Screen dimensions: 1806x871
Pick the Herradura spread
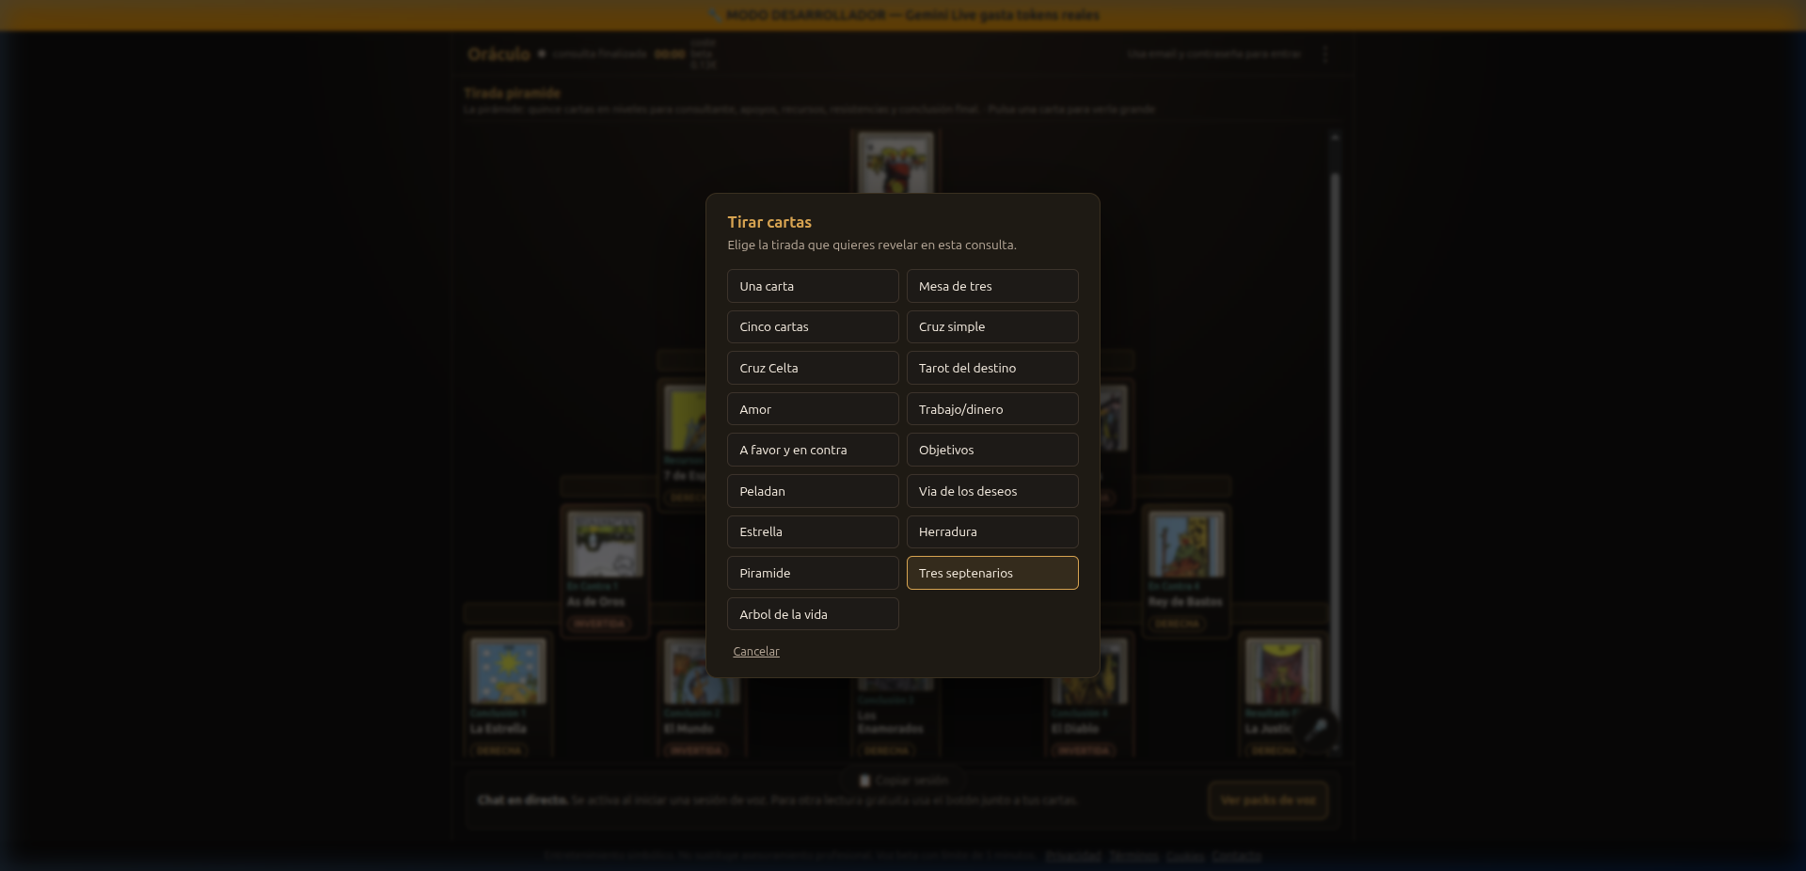click(992, 531)
